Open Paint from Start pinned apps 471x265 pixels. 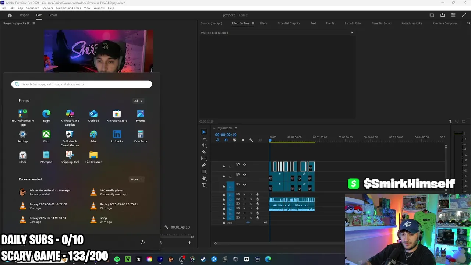pos(93,137)
